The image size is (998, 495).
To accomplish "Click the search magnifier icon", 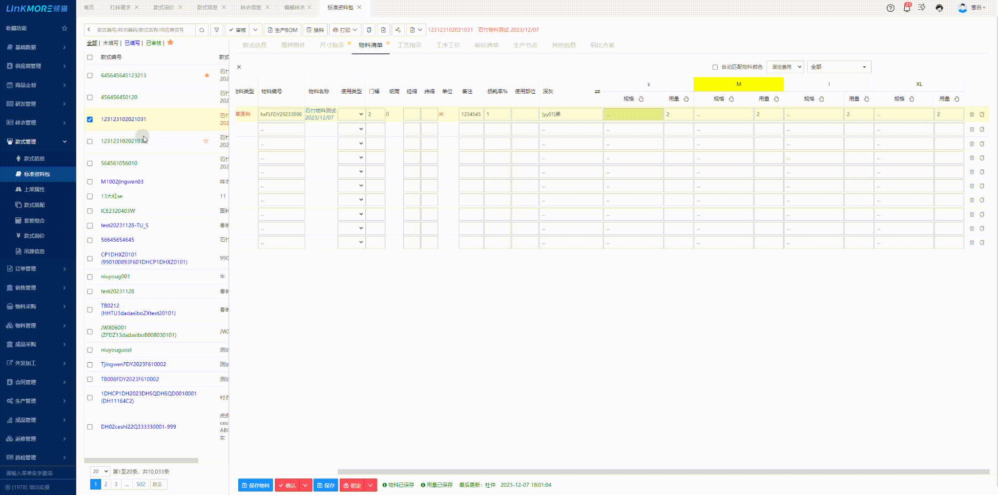I will (x=202, y=30).
